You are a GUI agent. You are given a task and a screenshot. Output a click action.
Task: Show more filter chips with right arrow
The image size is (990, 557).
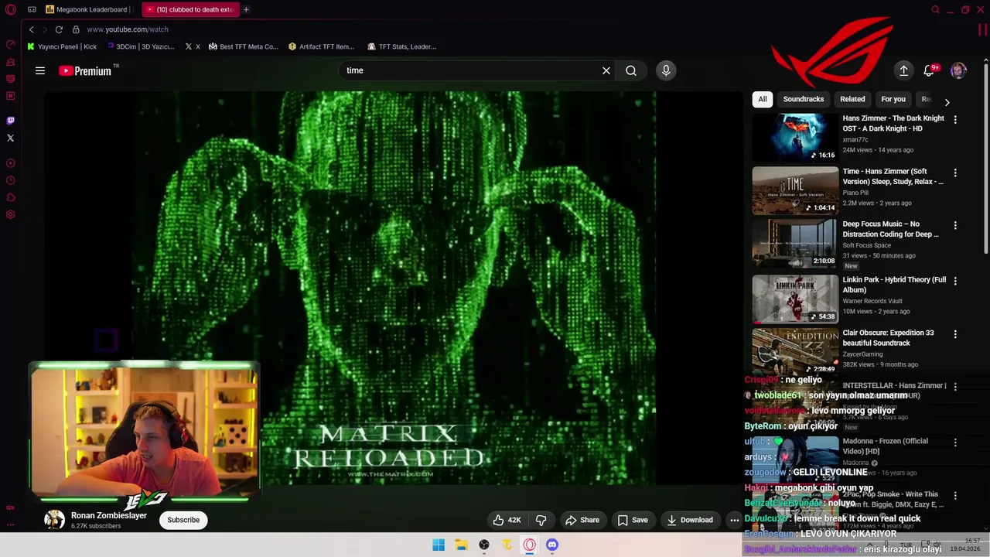947,102
